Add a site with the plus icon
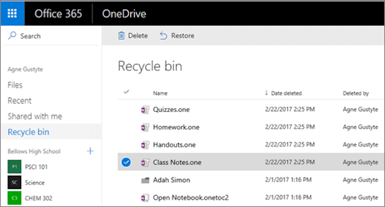The width and height of the screenshot is (385, 207). (90, 151)
